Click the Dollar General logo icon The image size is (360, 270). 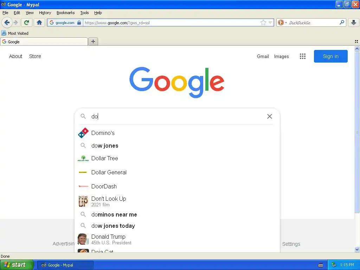[x=83, y=172]
